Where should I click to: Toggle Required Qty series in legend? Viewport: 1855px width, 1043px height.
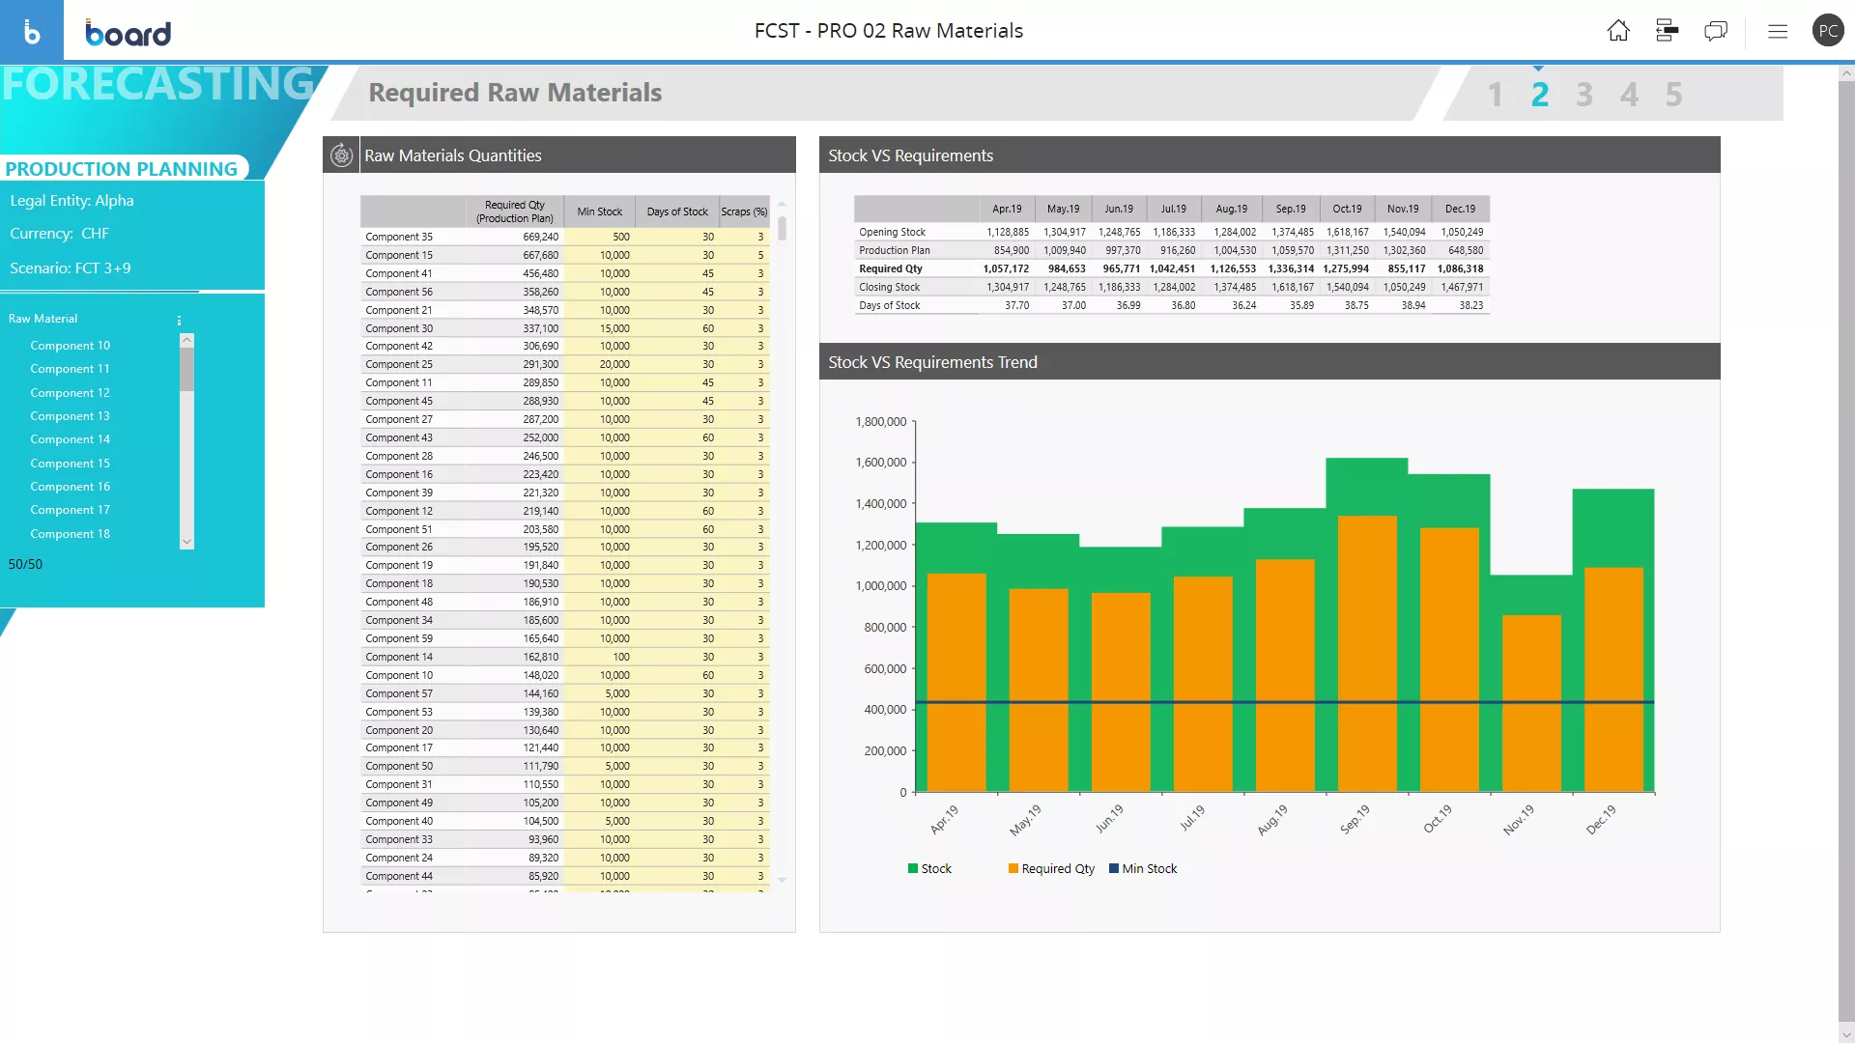pyautogui.click(x=1051, y=868)
